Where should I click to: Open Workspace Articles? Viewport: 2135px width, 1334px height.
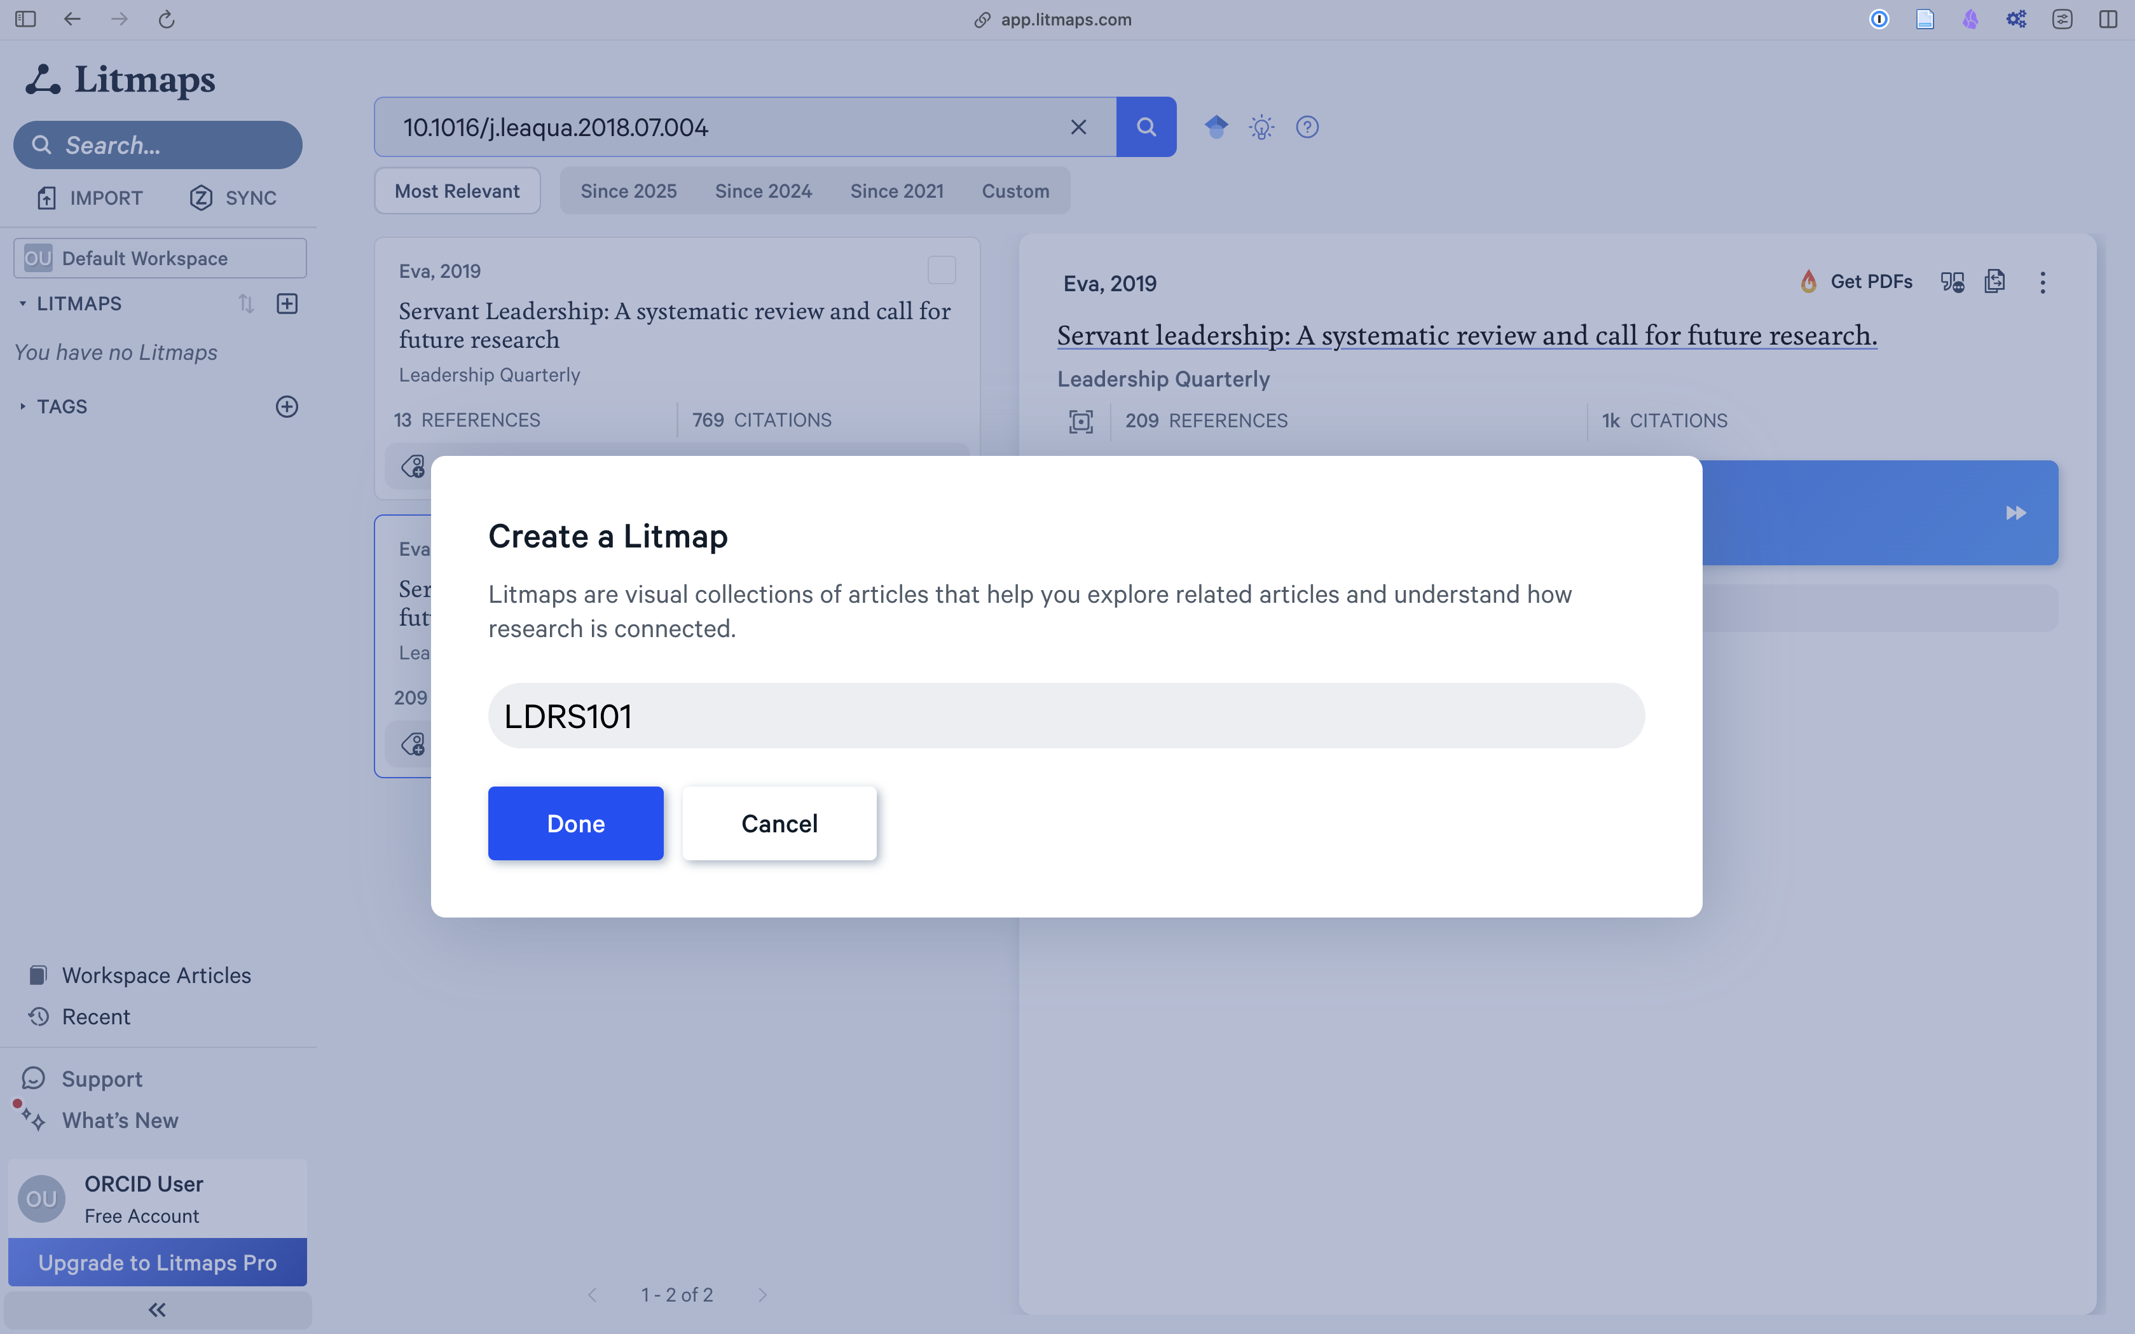[139, 975]
